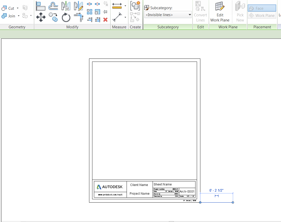Screen dimensions: 281x222
Task: Click the 0'-2 1/2" dimension value
Action: [x=216, y=190]
